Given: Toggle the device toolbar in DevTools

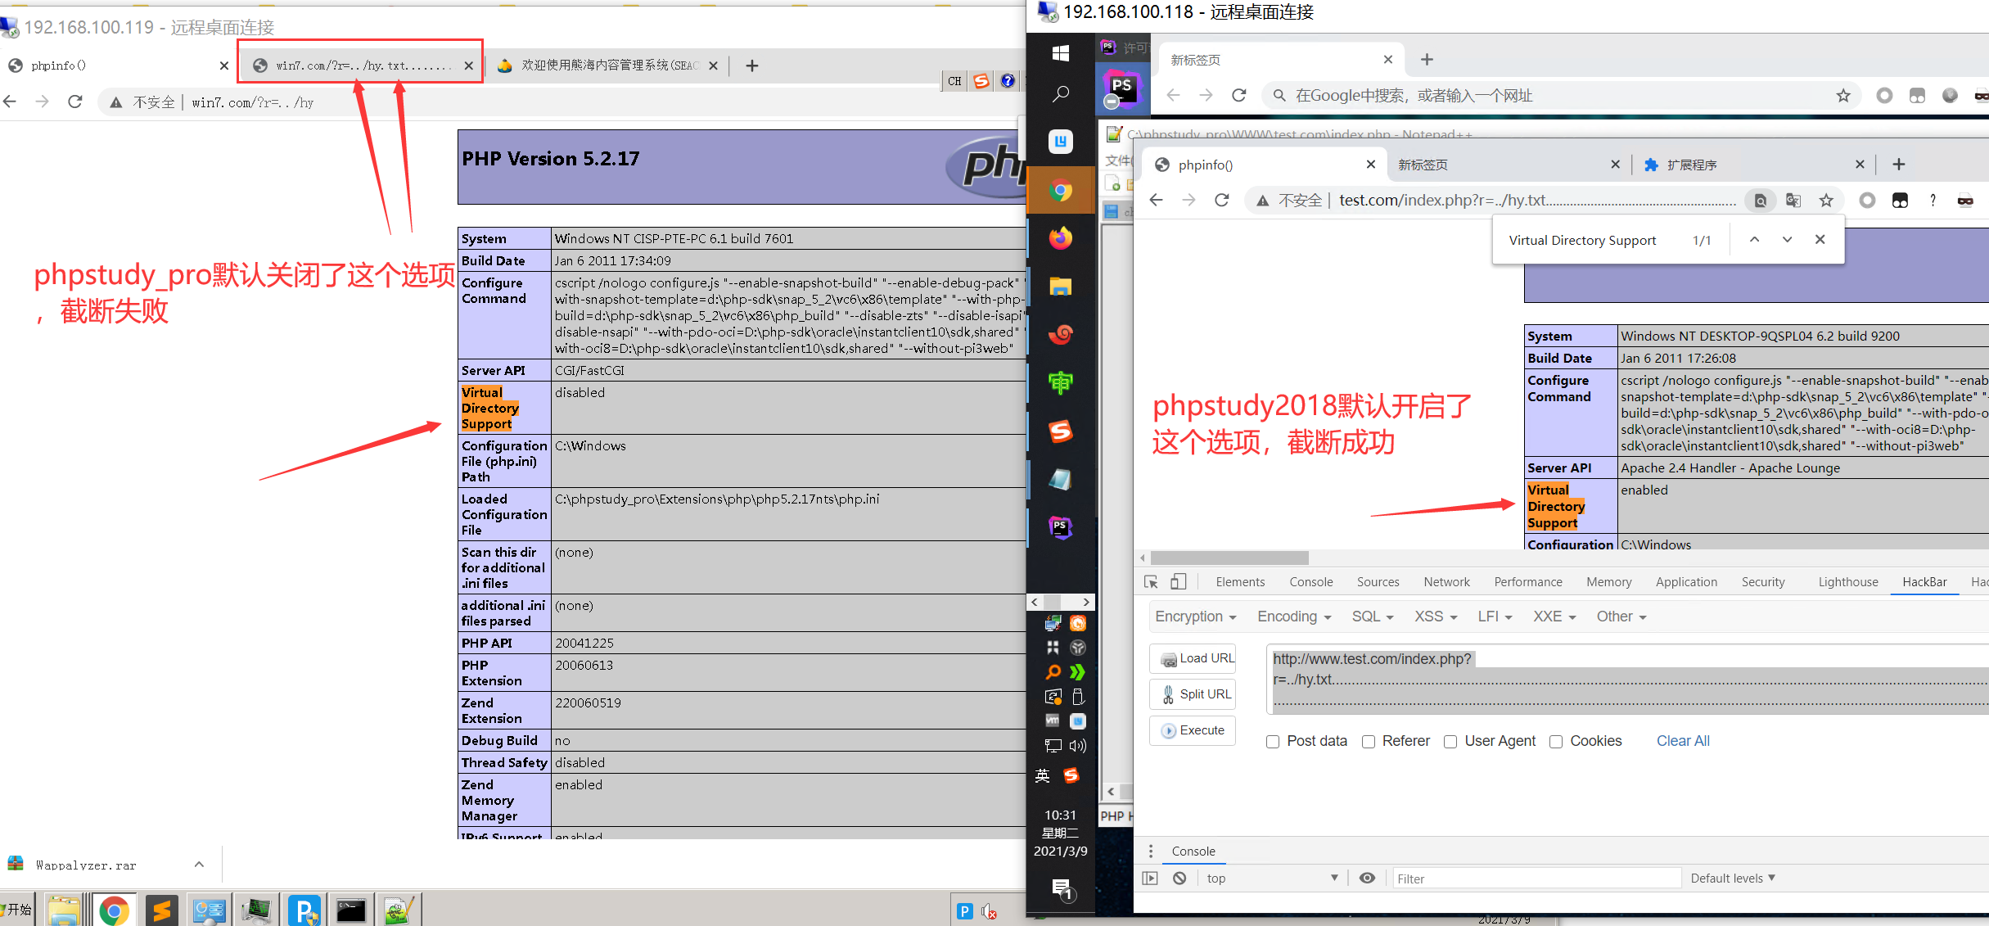Looking at the screenshot, I should (x=1179, y=581).
